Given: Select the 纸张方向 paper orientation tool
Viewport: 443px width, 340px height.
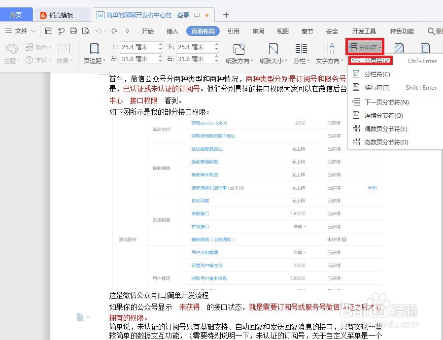Looking at the screenshot, I should click(239, 53).
